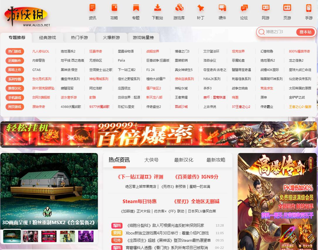Select the 大侠号 news tab

point(151,160)
